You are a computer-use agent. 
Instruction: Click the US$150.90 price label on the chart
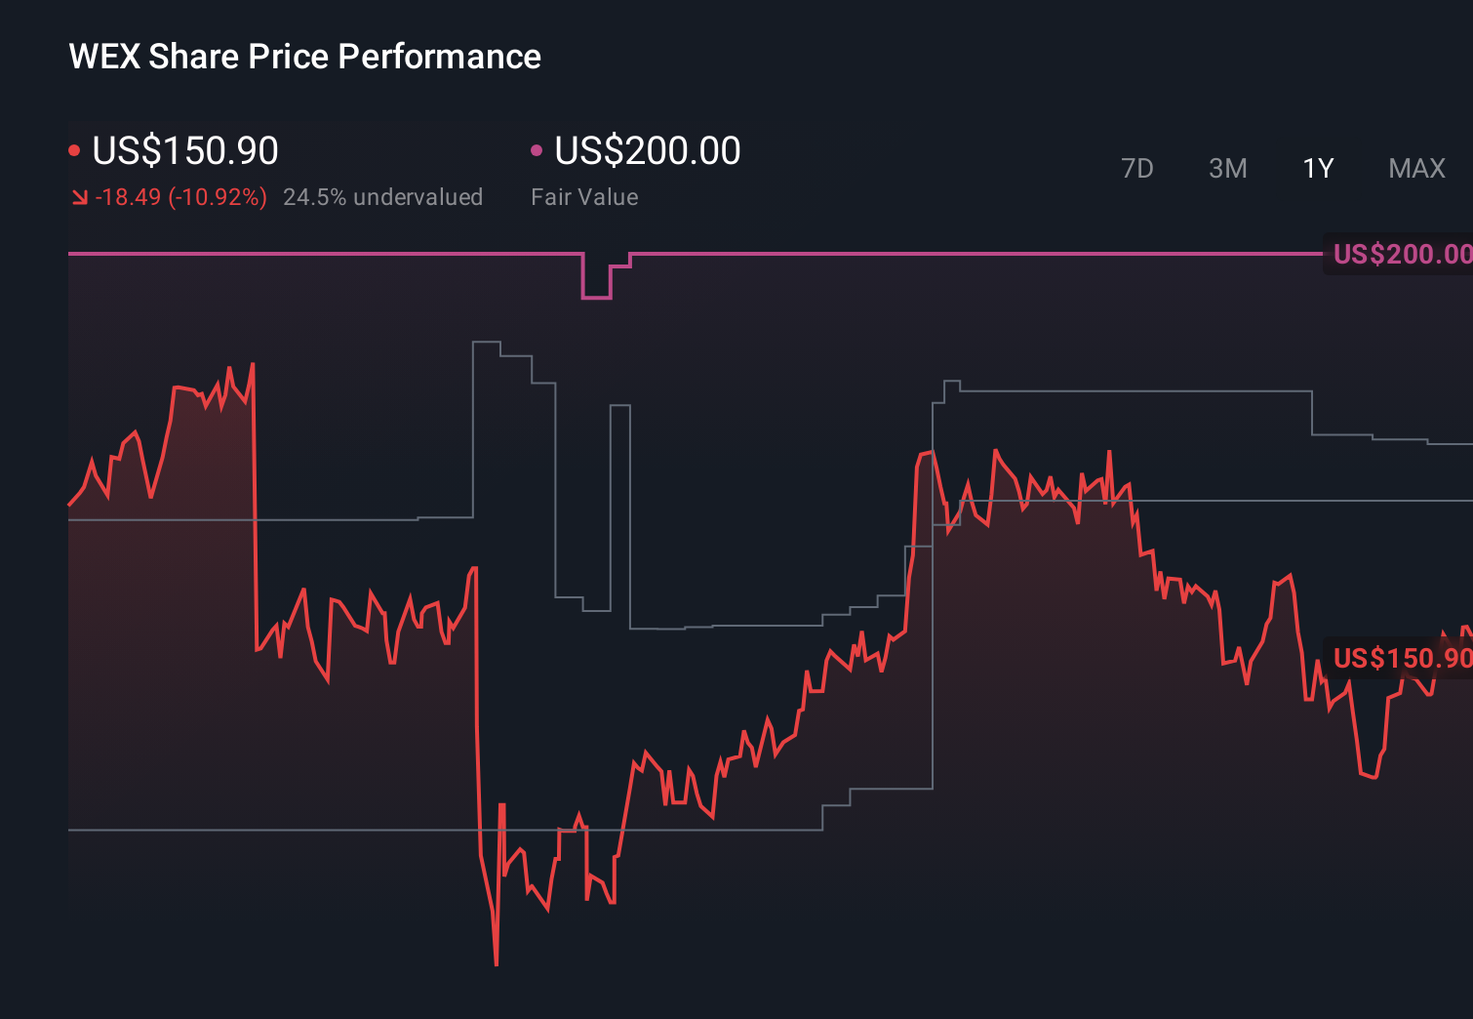point(1401,659)
